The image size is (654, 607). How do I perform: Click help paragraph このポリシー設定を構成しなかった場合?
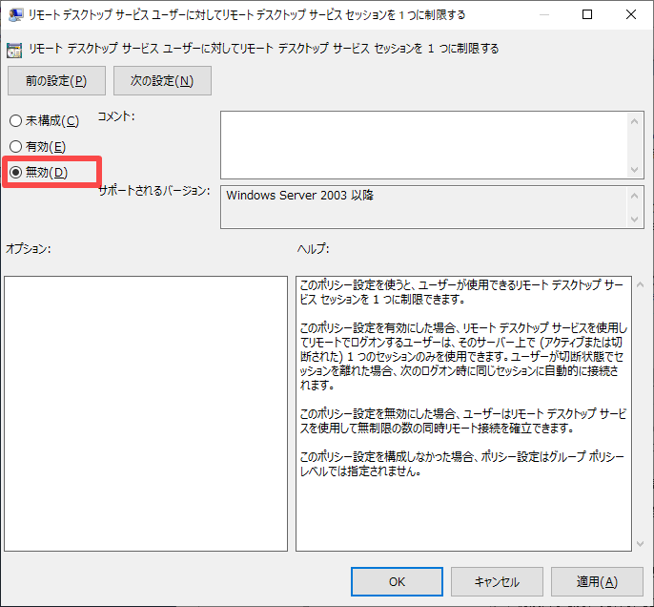click(x=462, y=464)
